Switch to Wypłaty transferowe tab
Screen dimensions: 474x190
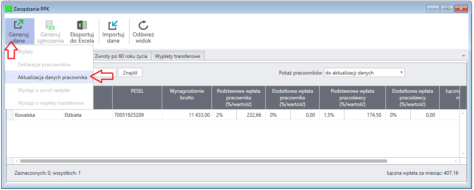point(178,56)
